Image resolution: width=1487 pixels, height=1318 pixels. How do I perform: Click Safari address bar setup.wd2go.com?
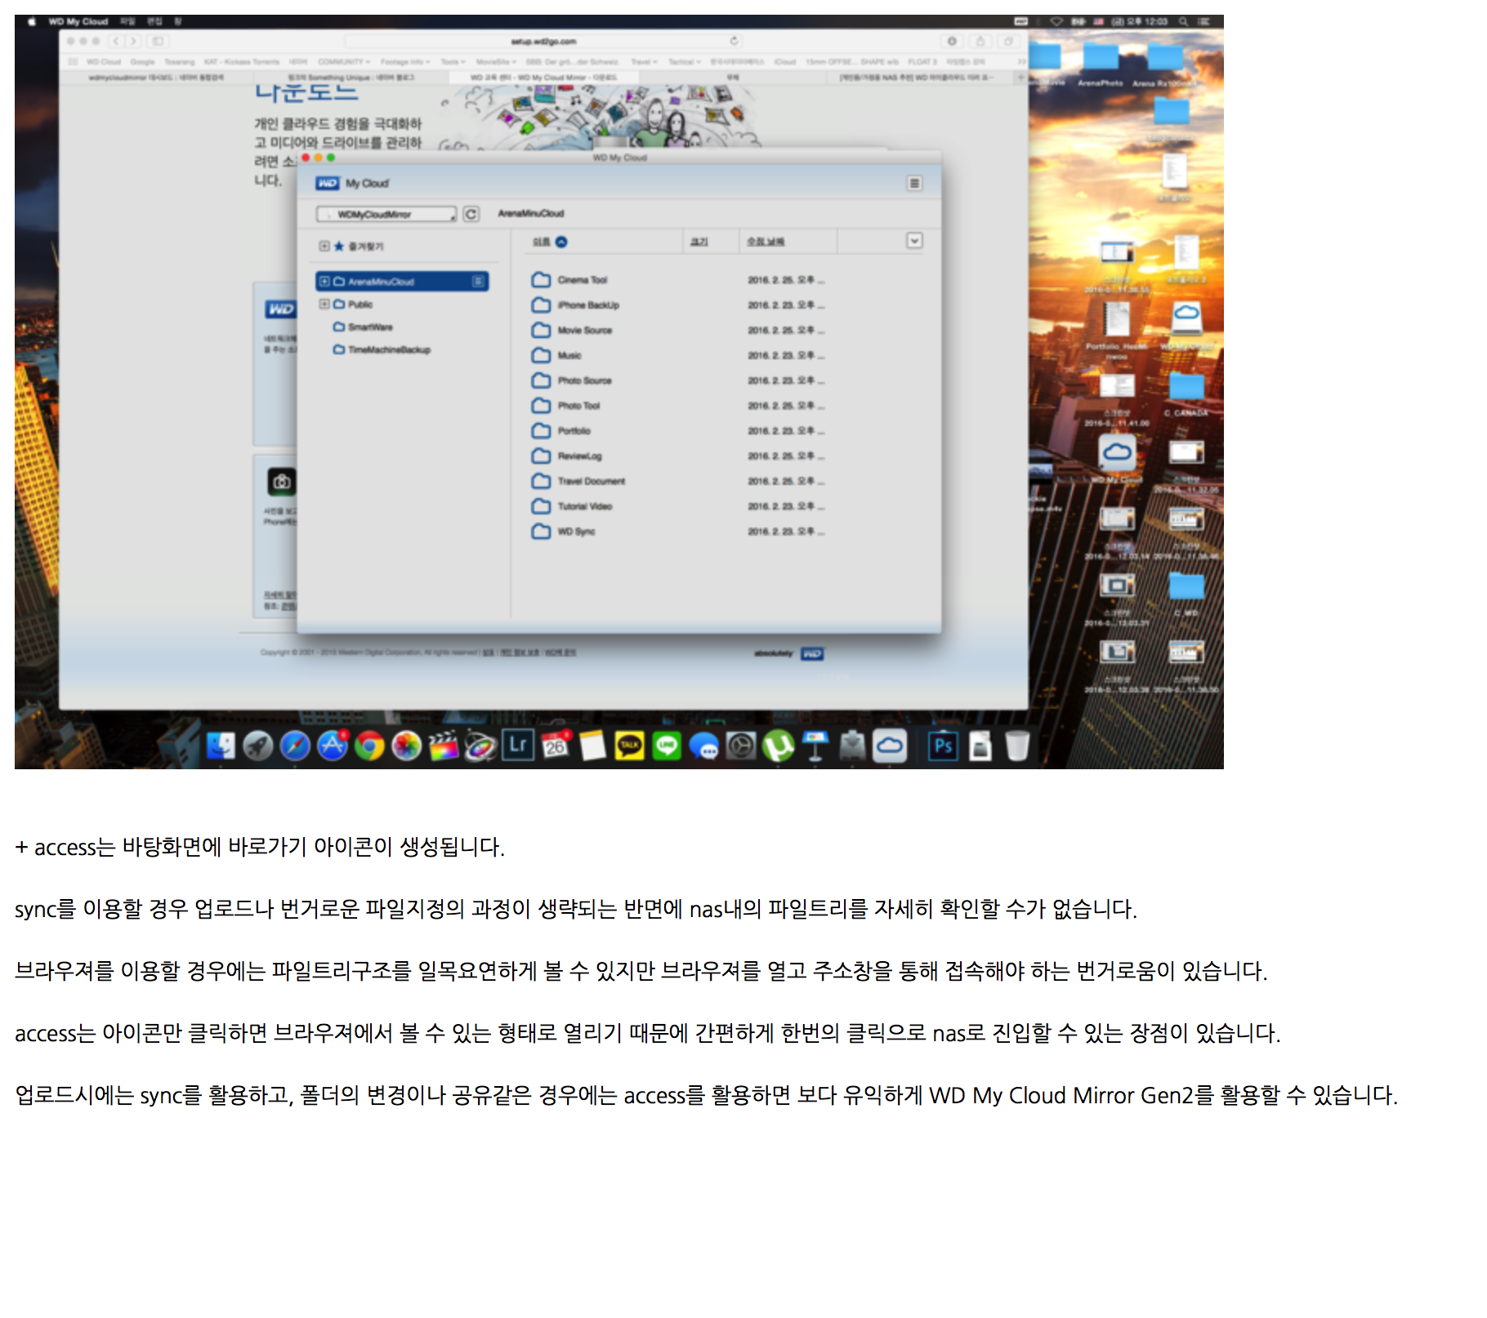coord(543,41)
